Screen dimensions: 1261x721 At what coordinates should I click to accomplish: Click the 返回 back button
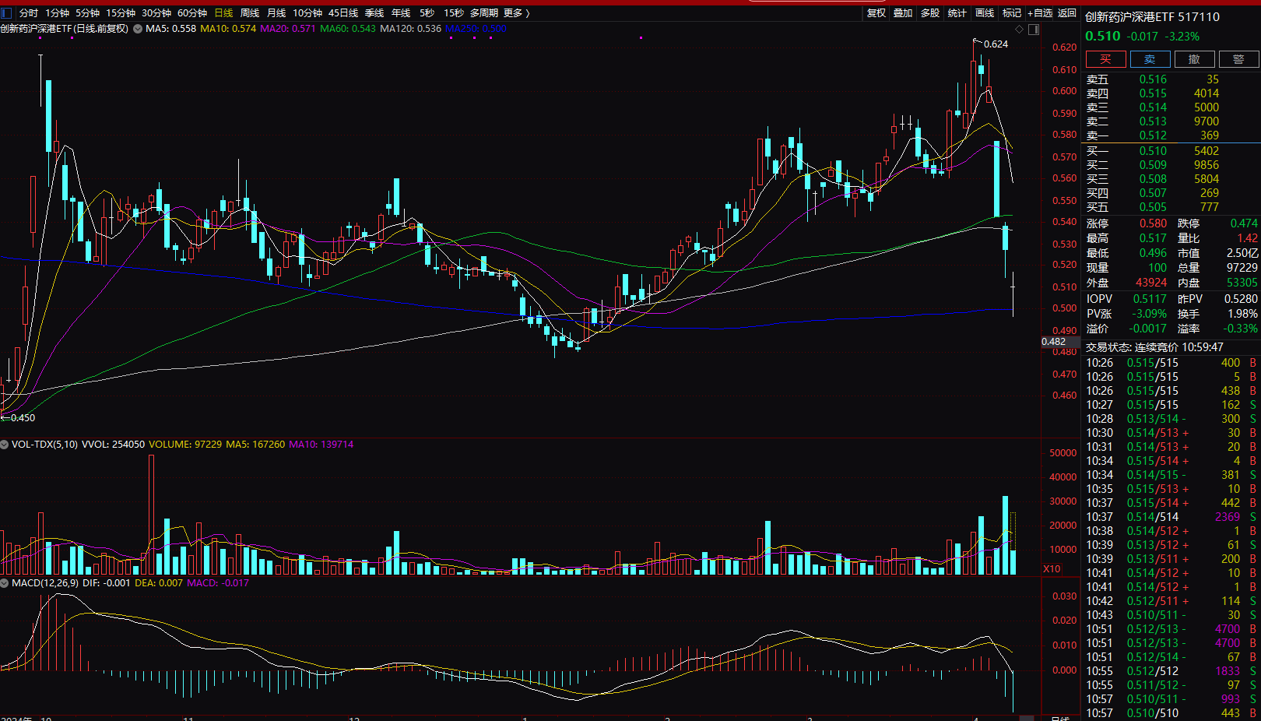pyautogui.click(x=1067, y=12)
